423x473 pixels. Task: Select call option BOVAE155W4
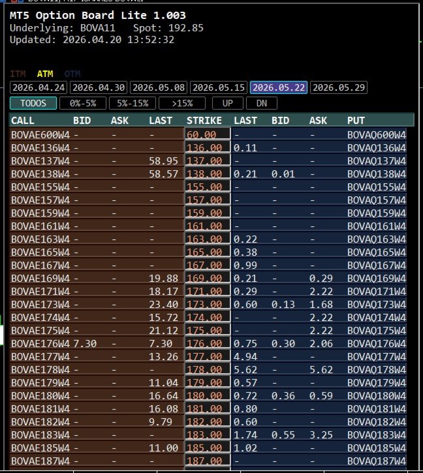(x=40, y=187)
